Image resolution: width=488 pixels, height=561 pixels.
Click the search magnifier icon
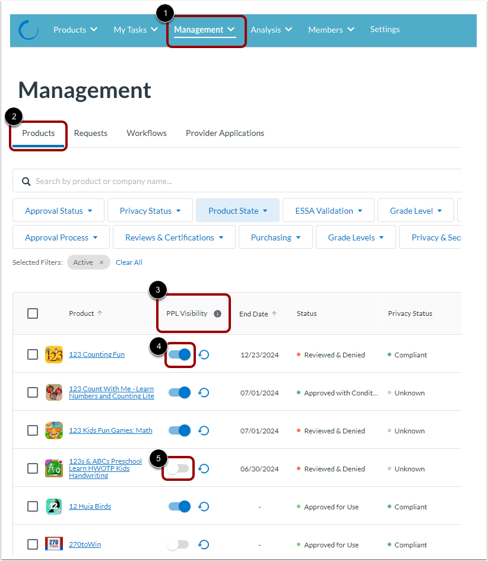tap(26, 182)
